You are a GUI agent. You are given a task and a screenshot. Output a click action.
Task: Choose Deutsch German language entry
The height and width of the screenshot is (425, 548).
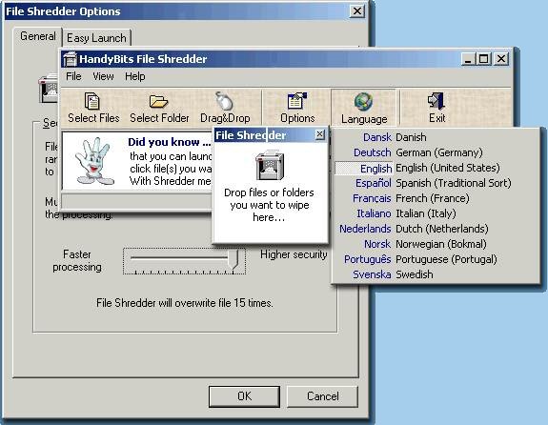418,152
